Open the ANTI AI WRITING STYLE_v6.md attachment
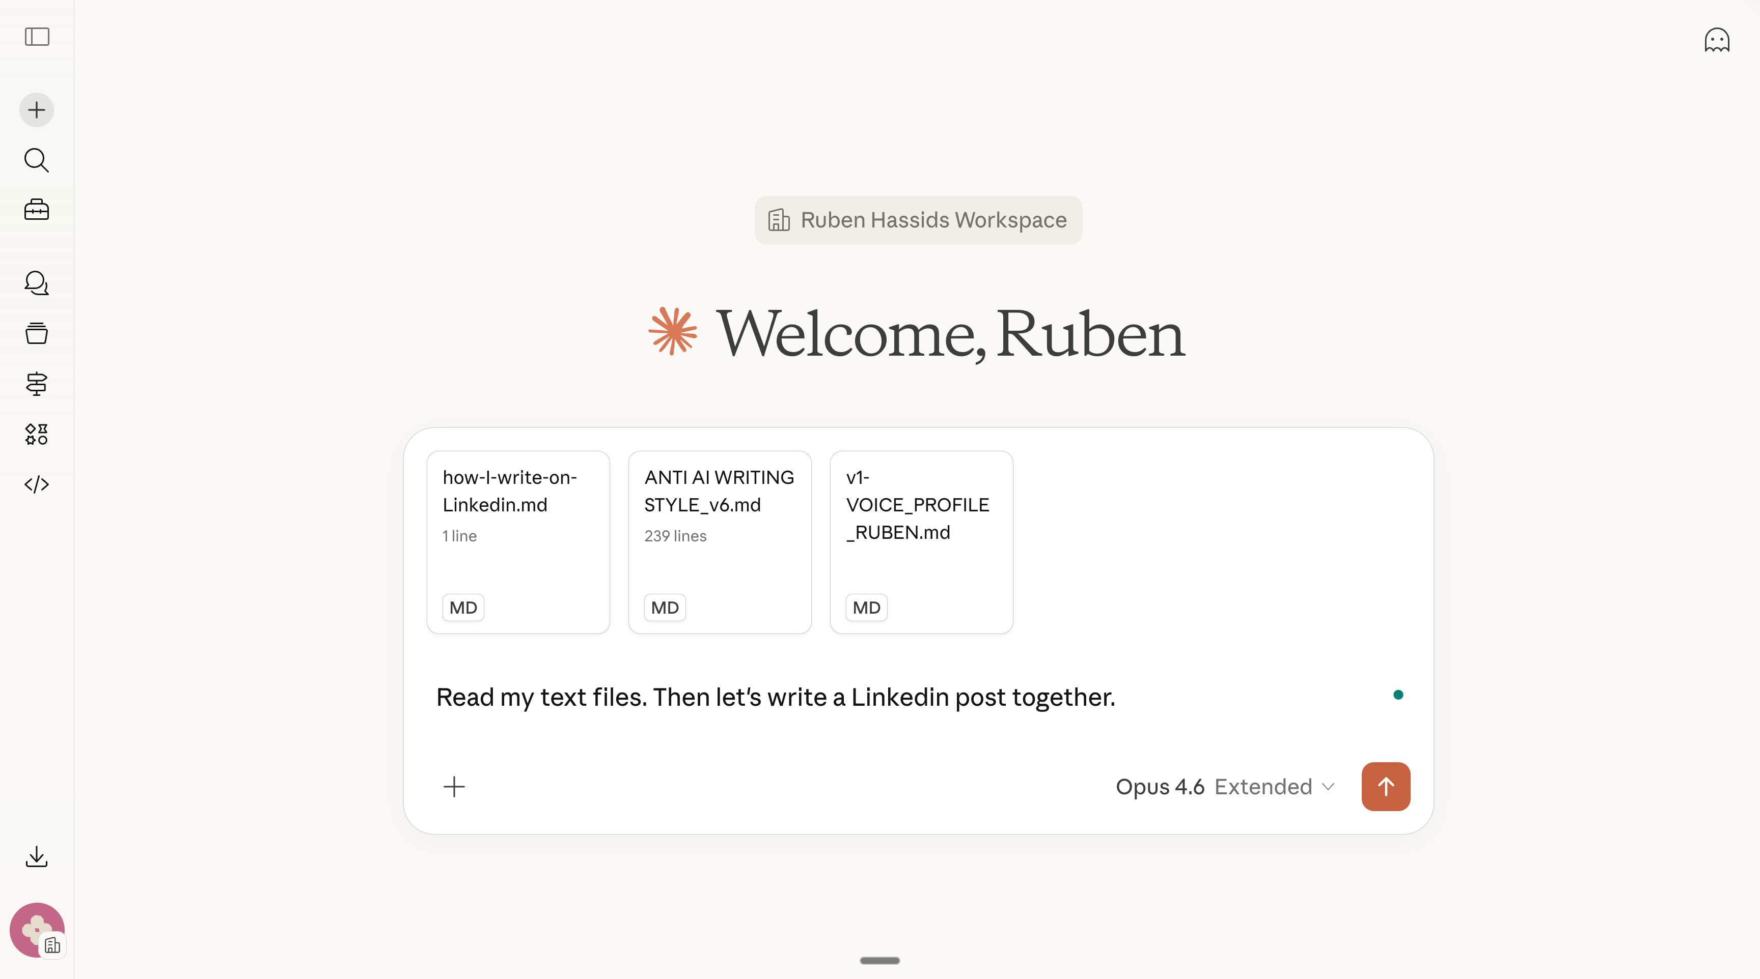Viewport: 1760px width, 979px height. pyautogui.click(x=720, y=541)
